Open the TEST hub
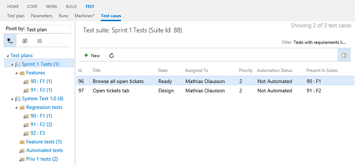Viewport: 355px width, 166px height. pos(90,6)
